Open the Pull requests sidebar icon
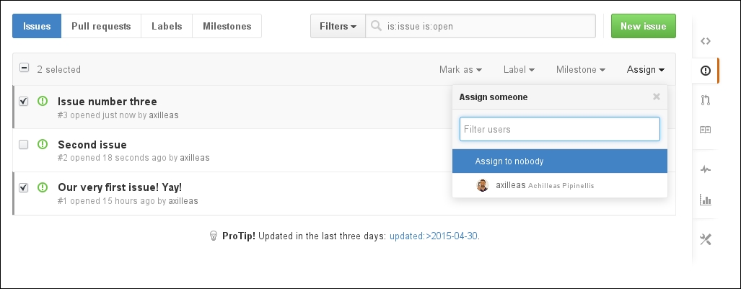Viewport: 741px width, 289px height. pyautogui.click(x=705, y=100)
